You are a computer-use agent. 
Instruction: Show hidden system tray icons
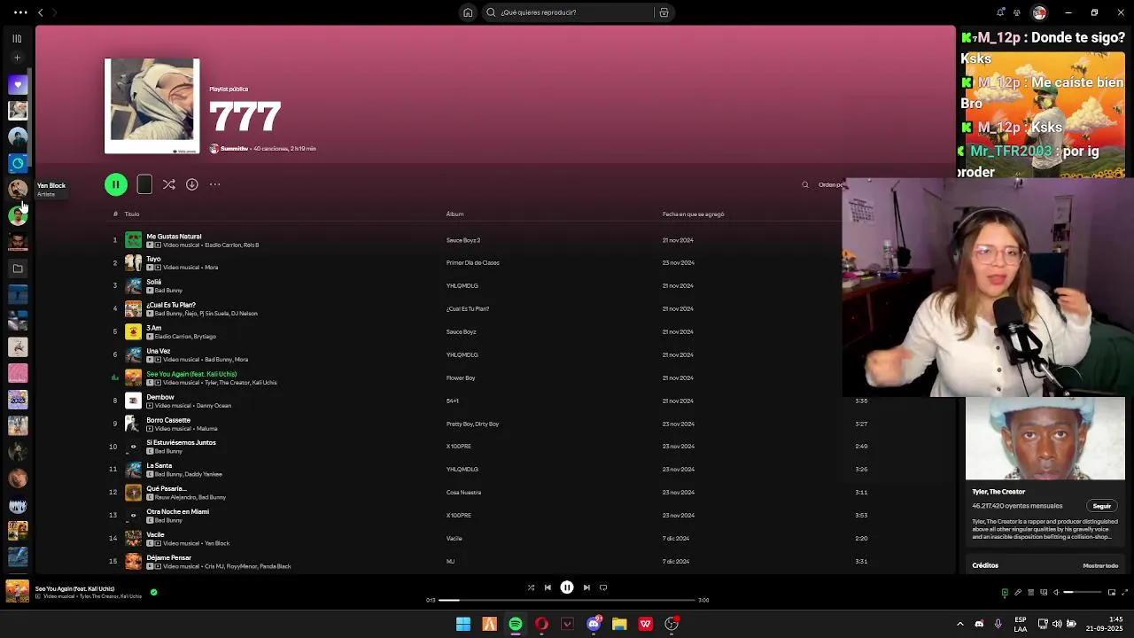(x=959, y=624)
